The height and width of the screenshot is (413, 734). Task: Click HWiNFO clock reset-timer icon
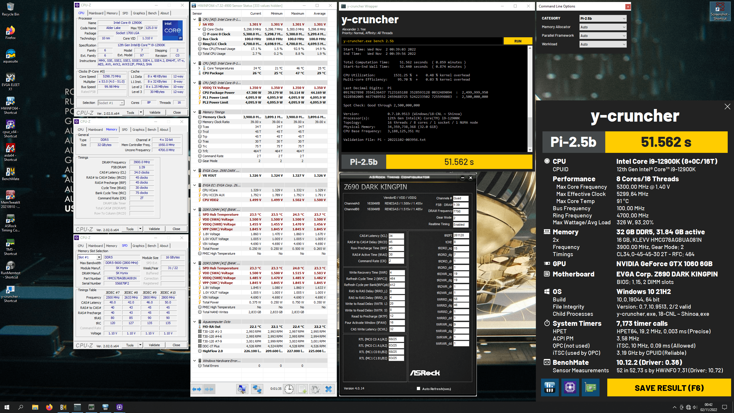(x=289, y=389)
